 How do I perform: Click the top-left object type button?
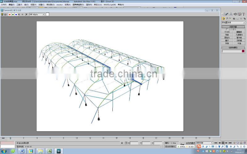[x=227, y=32]
